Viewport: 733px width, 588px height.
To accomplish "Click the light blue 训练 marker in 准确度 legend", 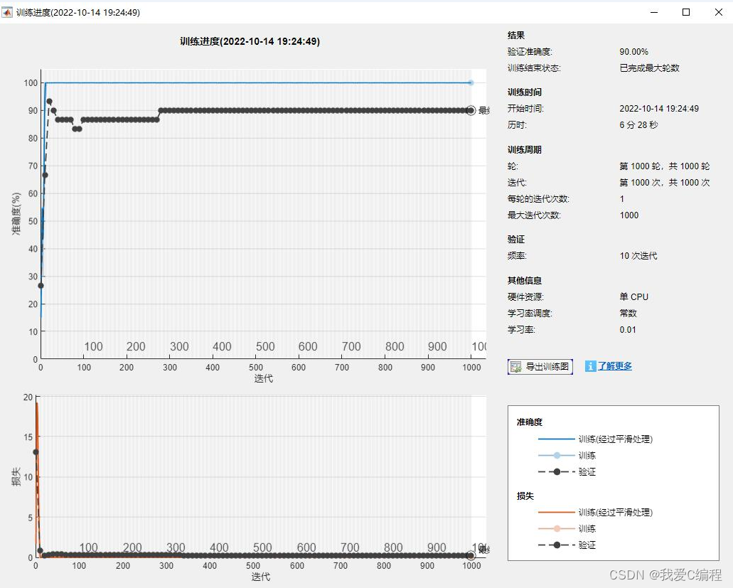I will point(557,455).
